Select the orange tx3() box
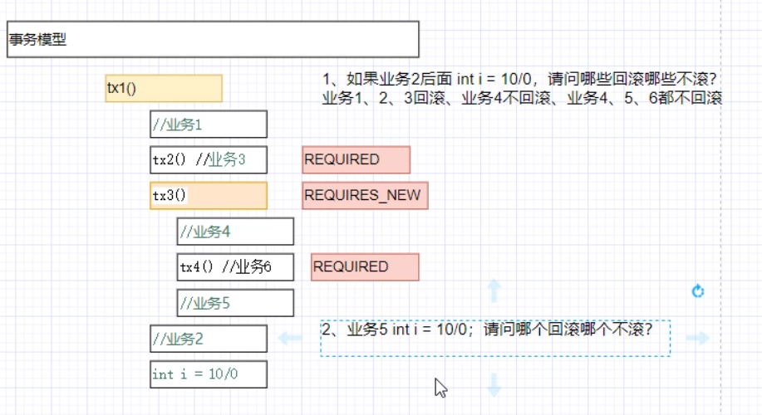Screen dimensions: 762x415 209,196
